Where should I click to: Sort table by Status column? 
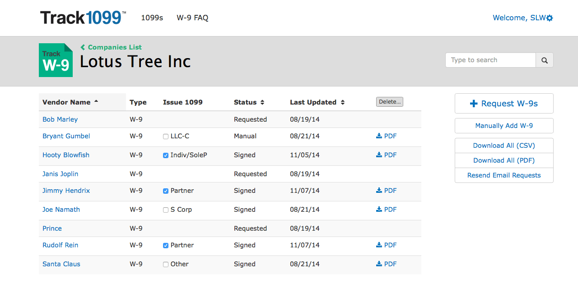tap(249, 102)
